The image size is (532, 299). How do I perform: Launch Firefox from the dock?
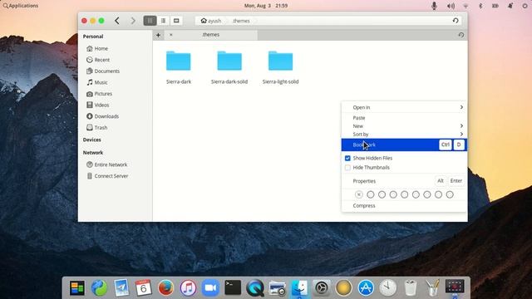[165, 288]
